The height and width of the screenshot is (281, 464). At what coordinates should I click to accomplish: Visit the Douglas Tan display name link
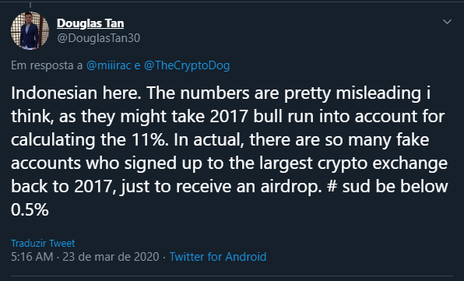coord(90,23)
